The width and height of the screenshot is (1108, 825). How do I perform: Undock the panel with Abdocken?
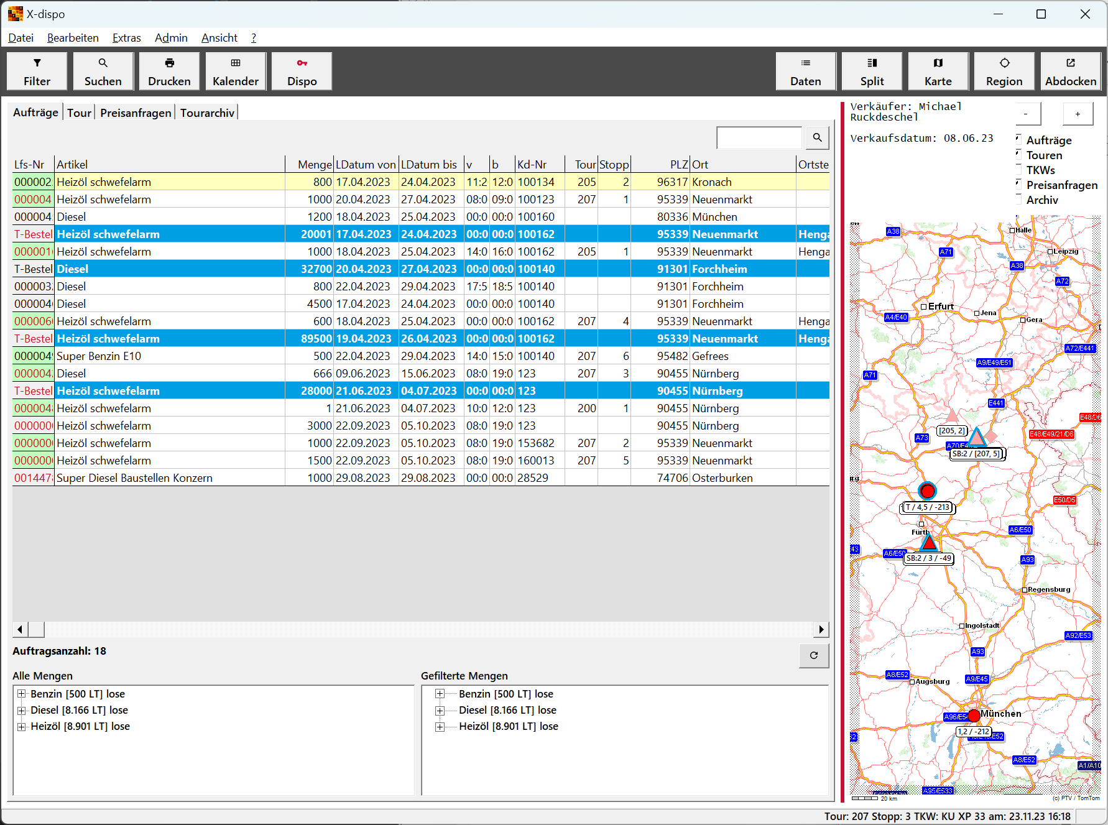[1071, 71]
